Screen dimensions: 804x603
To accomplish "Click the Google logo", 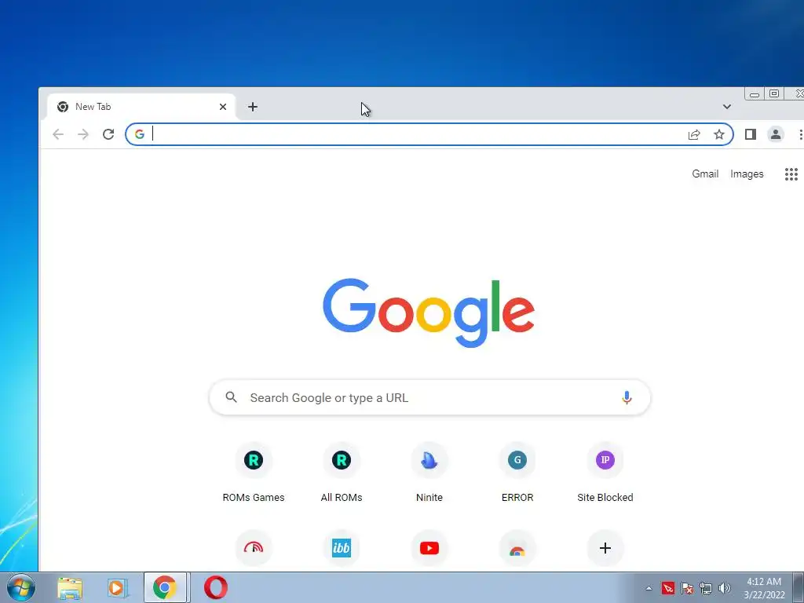I will point(429,312).
